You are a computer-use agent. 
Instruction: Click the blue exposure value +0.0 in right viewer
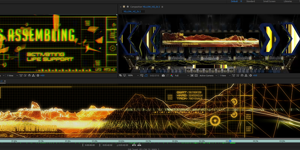click(255, 75)
